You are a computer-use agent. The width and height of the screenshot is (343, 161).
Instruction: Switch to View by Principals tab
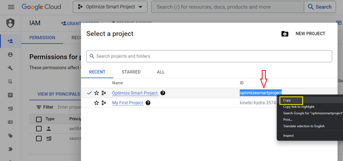[x=59, y=94]
